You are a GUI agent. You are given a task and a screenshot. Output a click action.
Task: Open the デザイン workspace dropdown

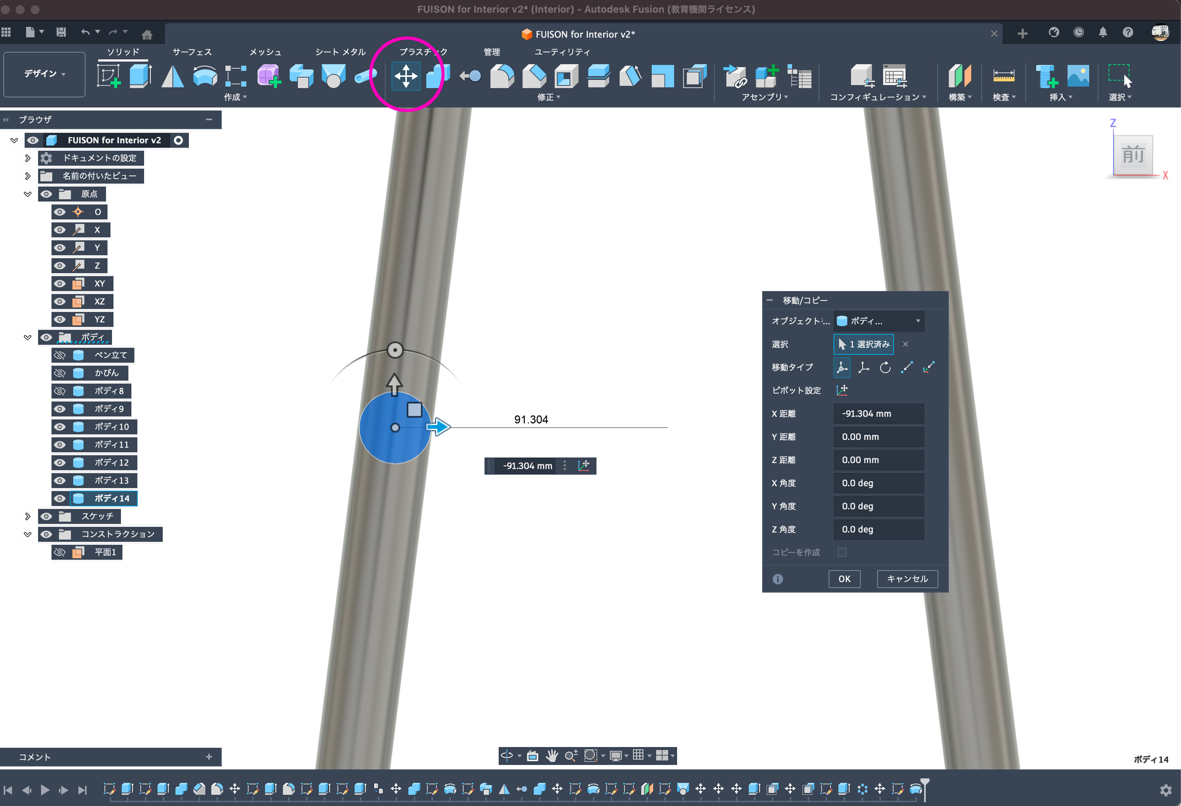coord(44,74)
